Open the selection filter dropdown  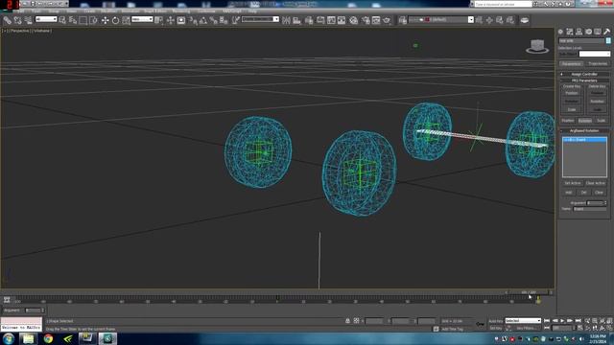46,19
